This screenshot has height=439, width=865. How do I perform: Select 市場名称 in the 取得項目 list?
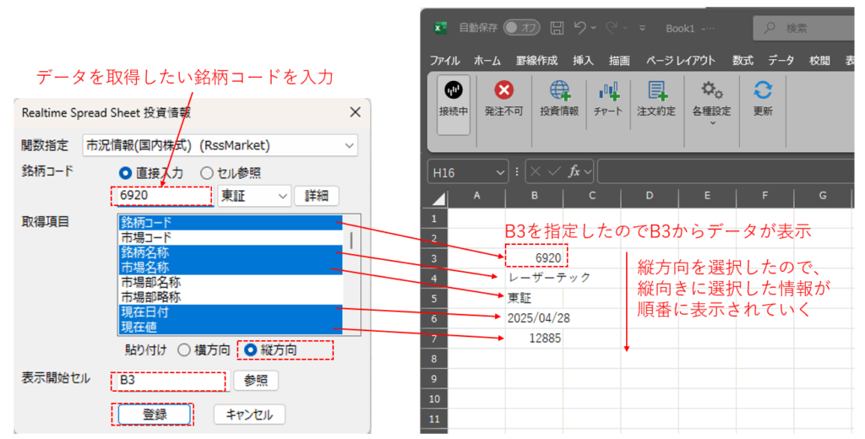(x=231, y=268)
